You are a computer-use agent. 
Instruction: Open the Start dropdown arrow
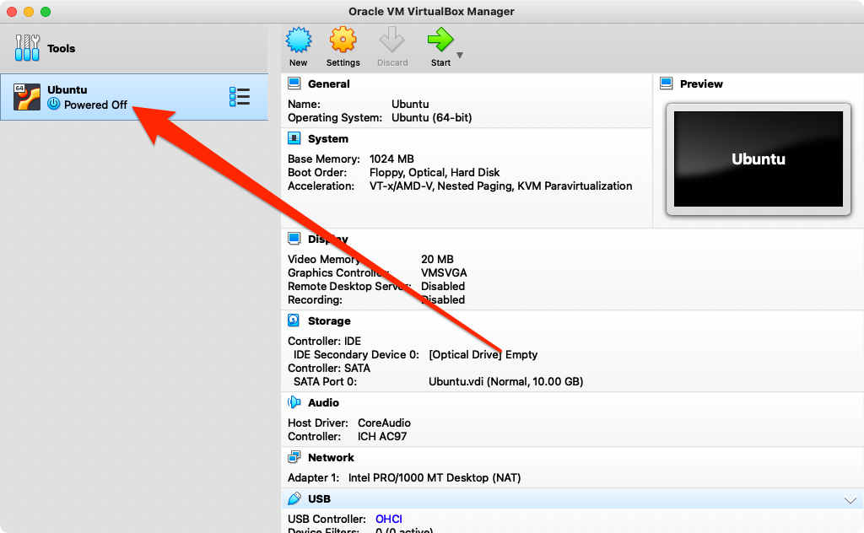coord(460,56)
